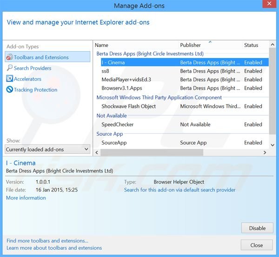Click horizontal scroll right arrow
279x257 pixels.
[x=265, y=152]
